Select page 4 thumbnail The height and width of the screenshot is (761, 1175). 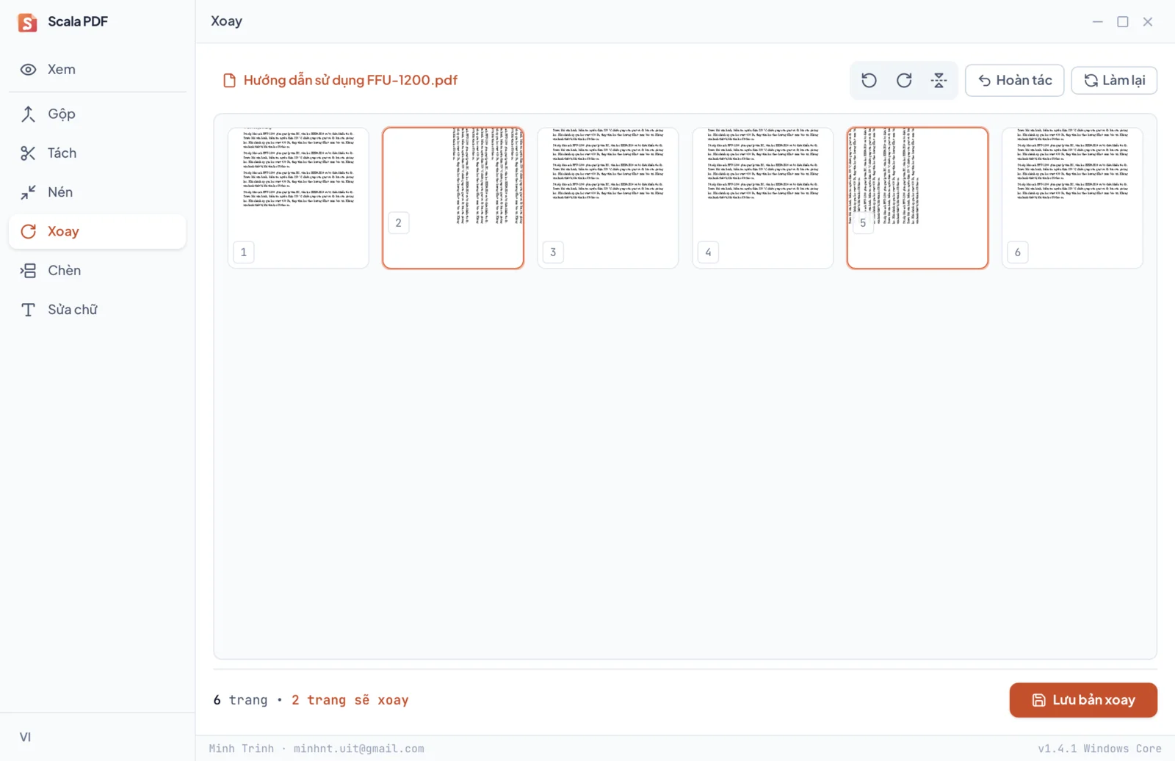762,198
